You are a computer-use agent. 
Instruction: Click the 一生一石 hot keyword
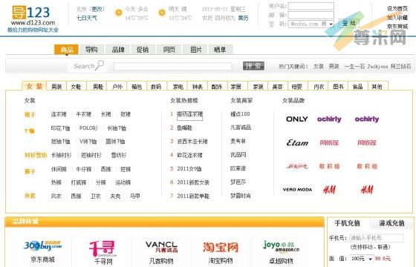click(x=354, y=66)
